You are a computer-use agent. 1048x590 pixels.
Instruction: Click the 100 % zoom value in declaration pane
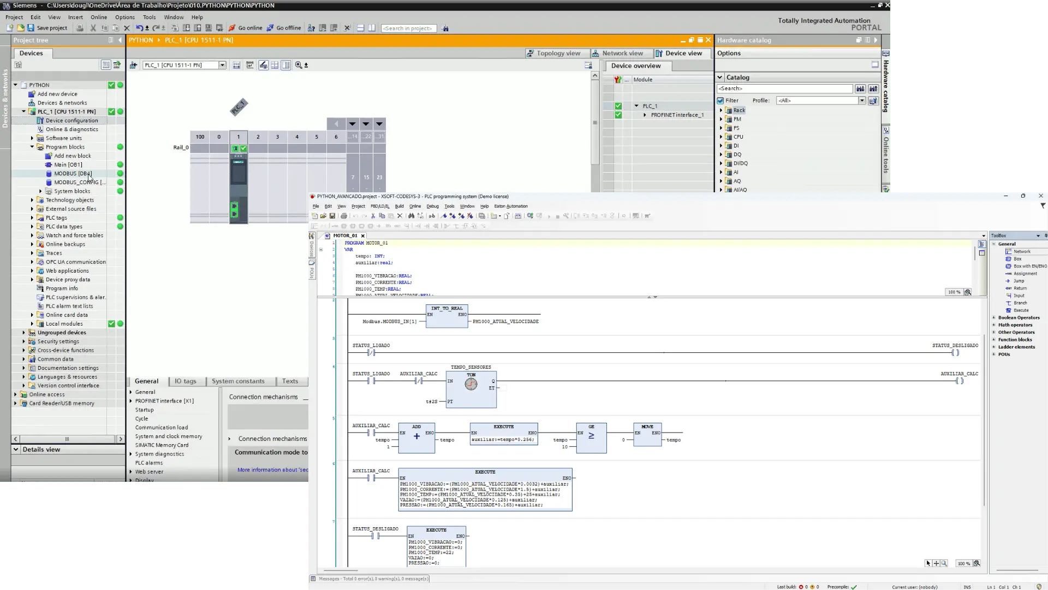954,292
